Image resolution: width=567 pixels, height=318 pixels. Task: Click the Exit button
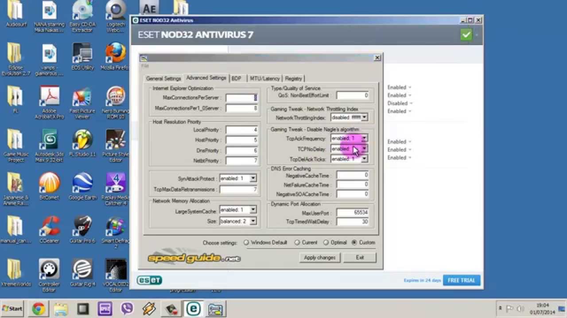(360, 257)
